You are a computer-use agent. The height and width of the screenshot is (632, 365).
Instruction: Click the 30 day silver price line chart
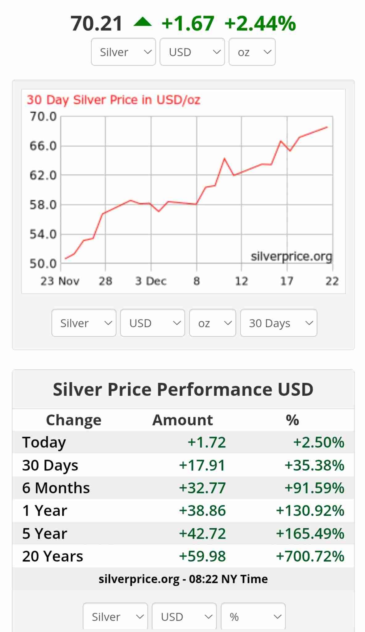[196, 190]
